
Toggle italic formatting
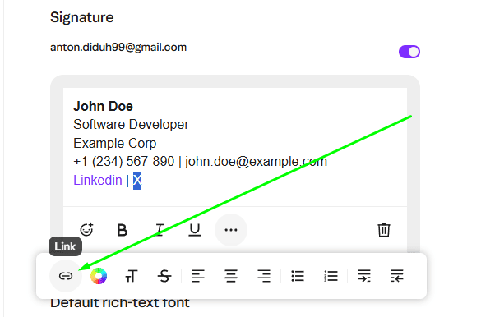coord(160,230)
